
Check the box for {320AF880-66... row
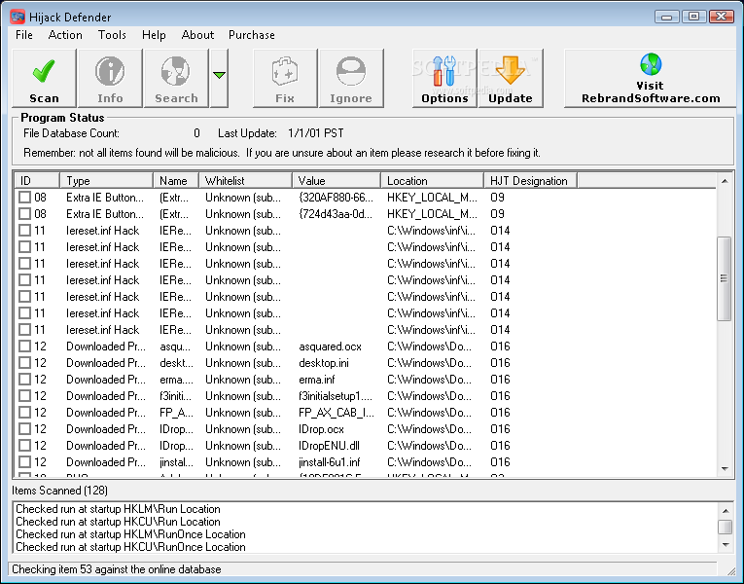[24, 198]
